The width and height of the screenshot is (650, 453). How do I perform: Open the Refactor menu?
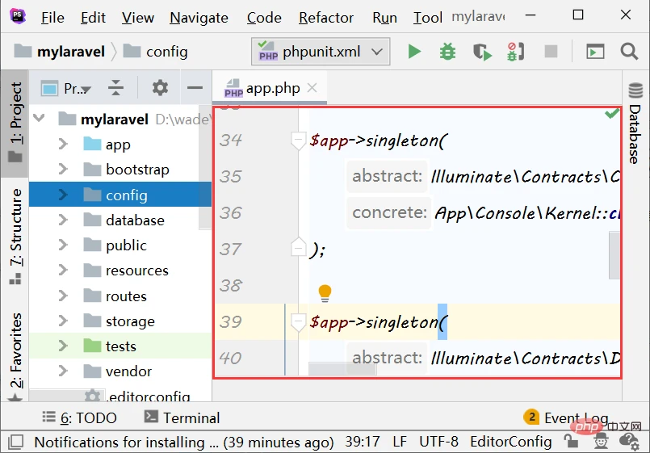coord(325,17)
